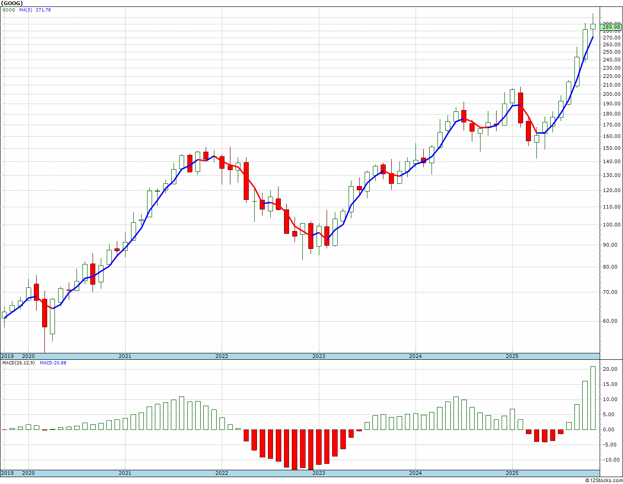Screen dimensions: 623x484
Task: Click the 20.00 label on the MACD axis
Action: 610,369
